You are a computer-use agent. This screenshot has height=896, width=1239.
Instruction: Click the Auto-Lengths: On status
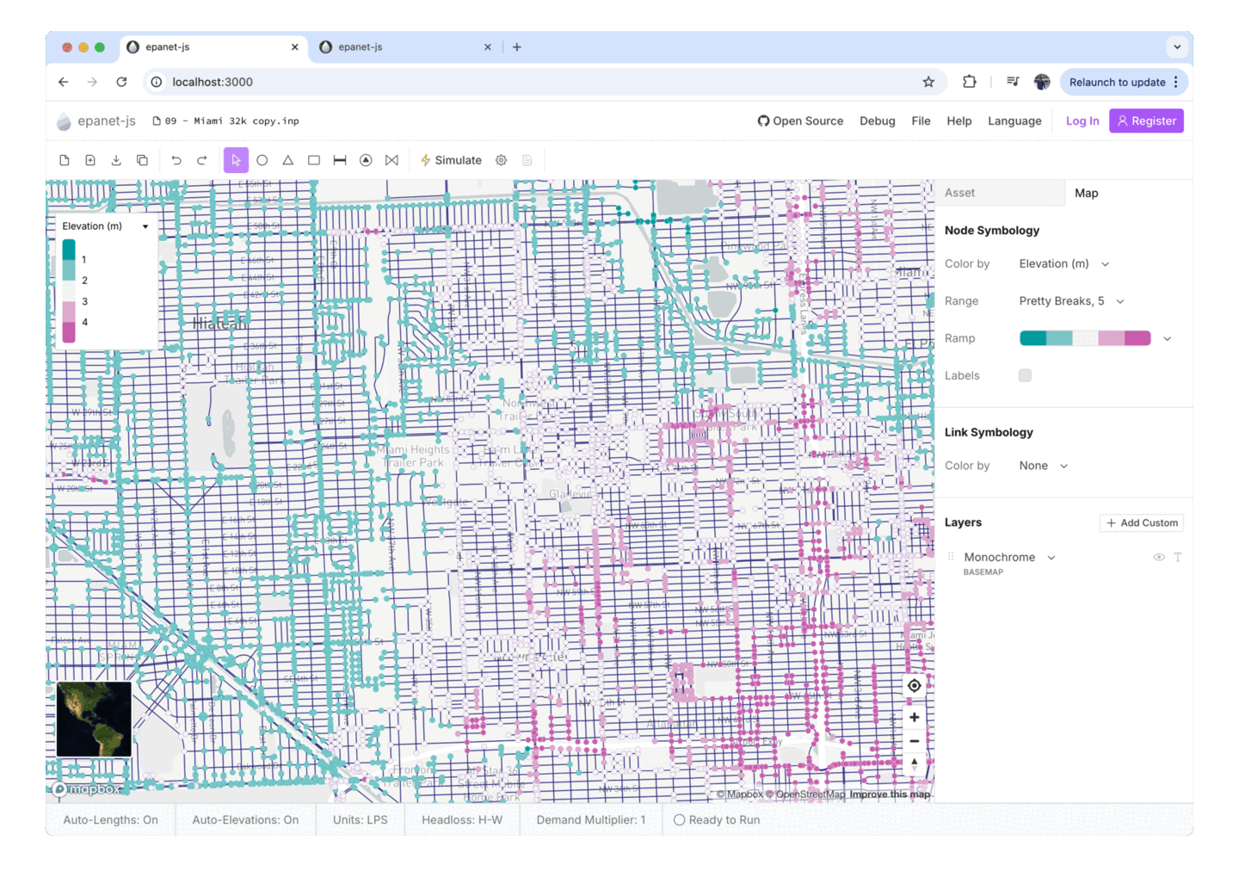click(x=110, y=820)
